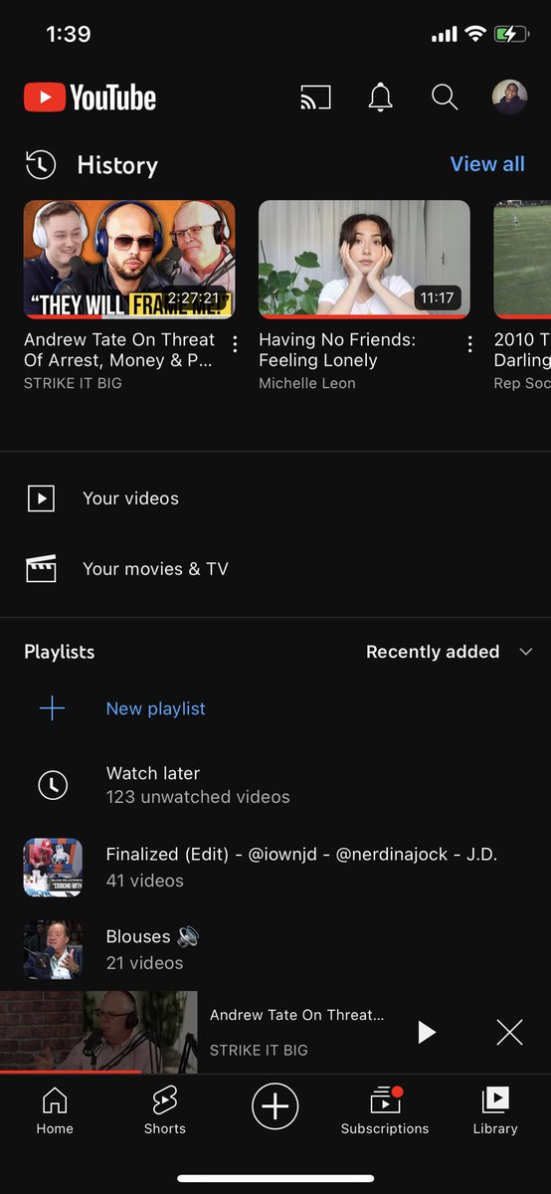
Task: Open the Finalized (Edit) playlist
Action: click(x=275, y=867)
